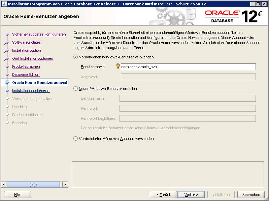Image resolution: width=269 pixels, height=201 pixels.
Task: Open Produktsprachen step
Action: (26, 66)
